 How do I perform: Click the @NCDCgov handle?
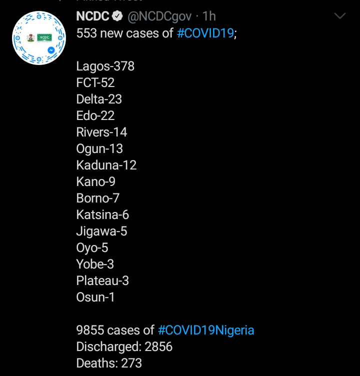[159, 16]
